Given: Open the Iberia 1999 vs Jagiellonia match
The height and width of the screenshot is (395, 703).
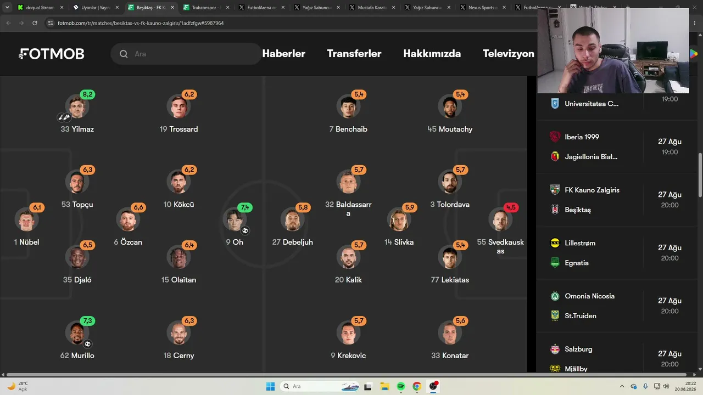Looking at the screenshot, I should [616, 146].
